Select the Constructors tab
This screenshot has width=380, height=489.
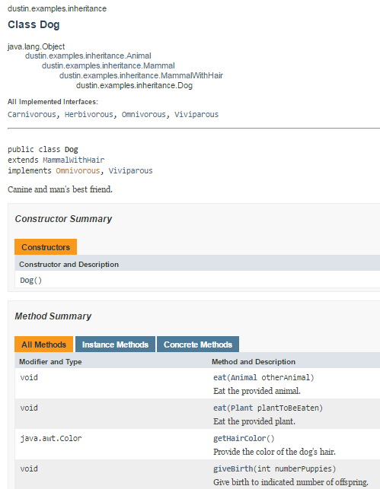46,247
